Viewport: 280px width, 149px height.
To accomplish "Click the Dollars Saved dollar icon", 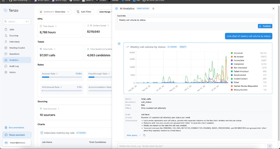I will click(88, 26).
